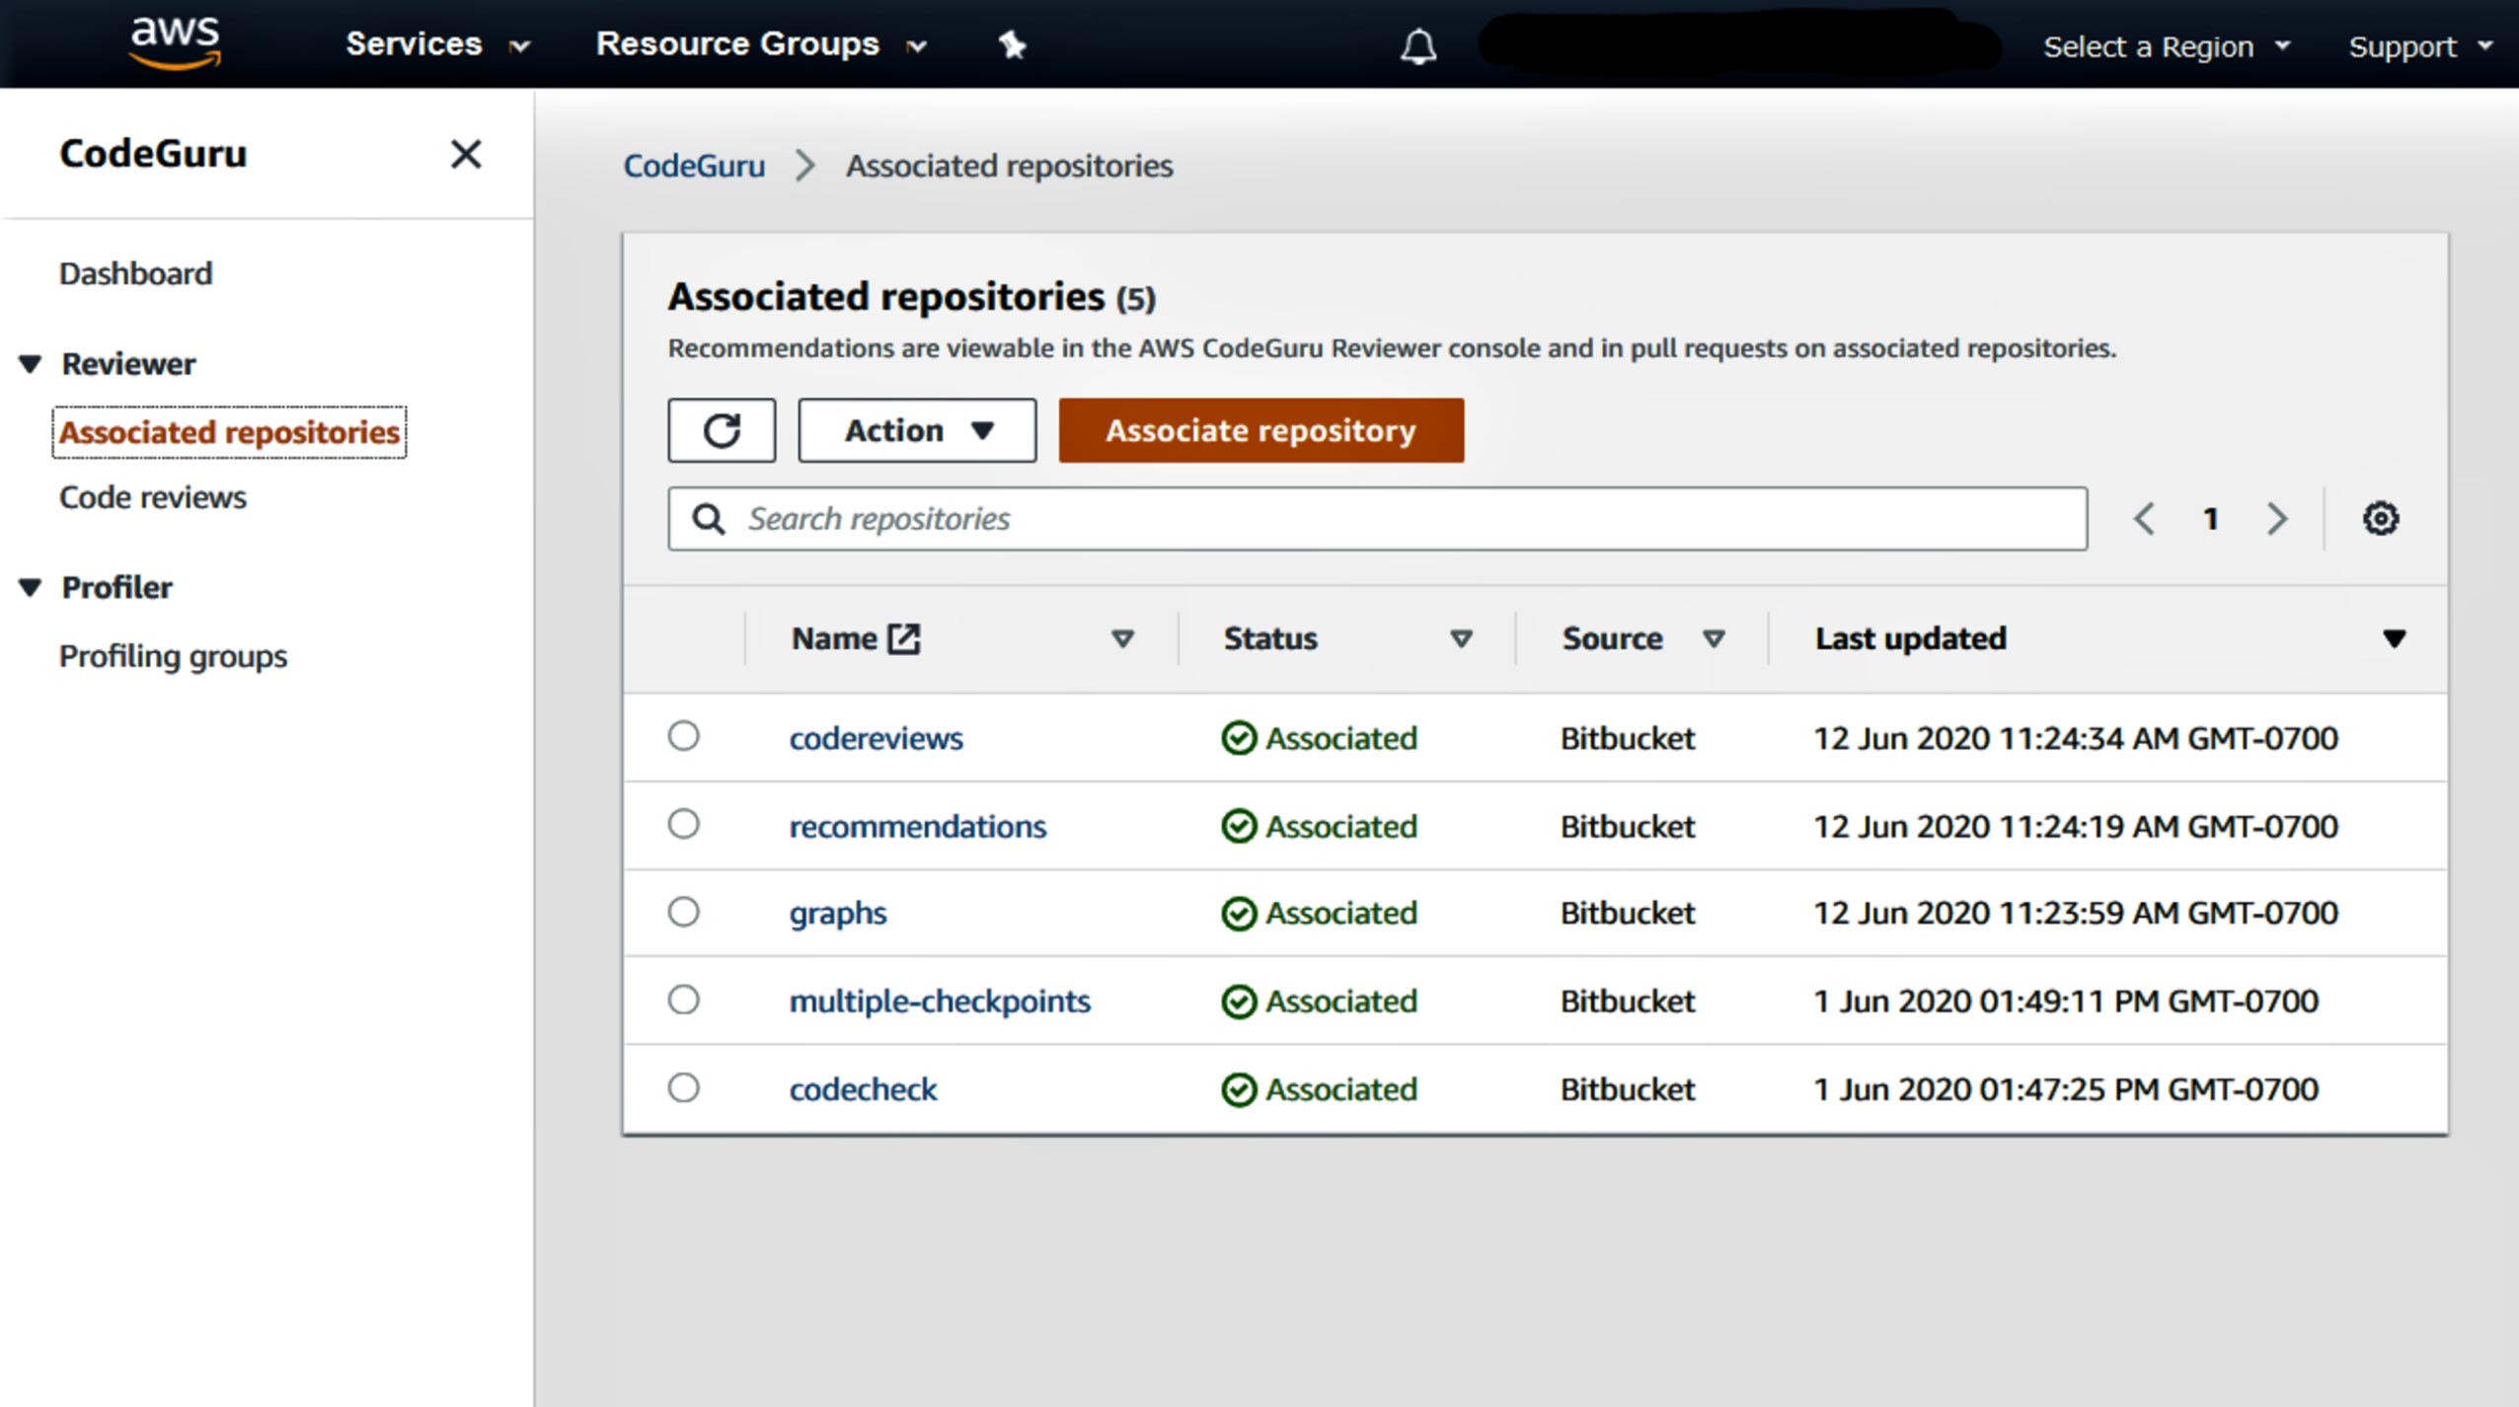Click the Search repositories field

coord(1377,519)
